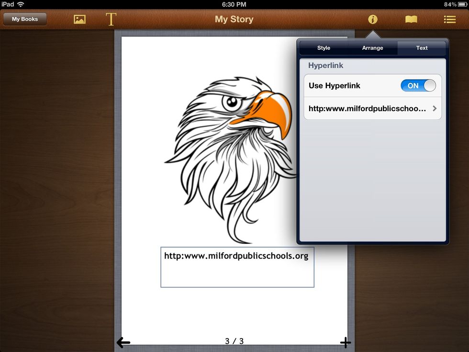Image resolution: width=469 pixels, height=352 pixels.
Task: Select the text box containing the URL
Action: (x=237, y=267)
